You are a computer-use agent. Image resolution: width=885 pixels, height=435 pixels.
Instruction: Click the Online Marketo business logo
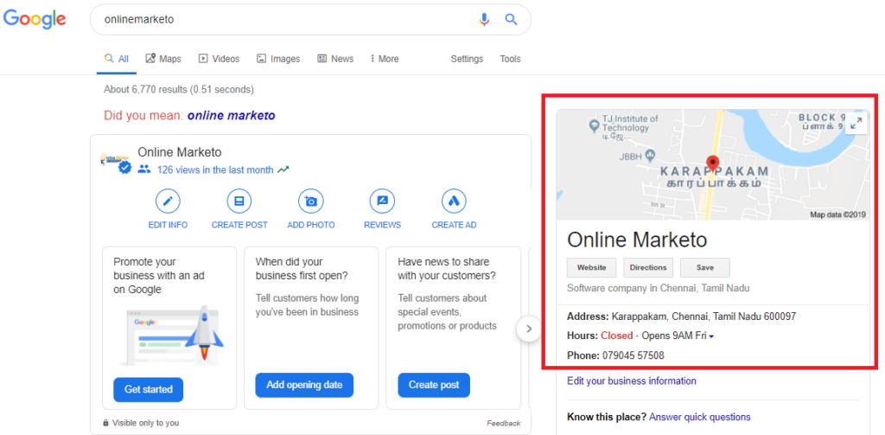(115, 163)
